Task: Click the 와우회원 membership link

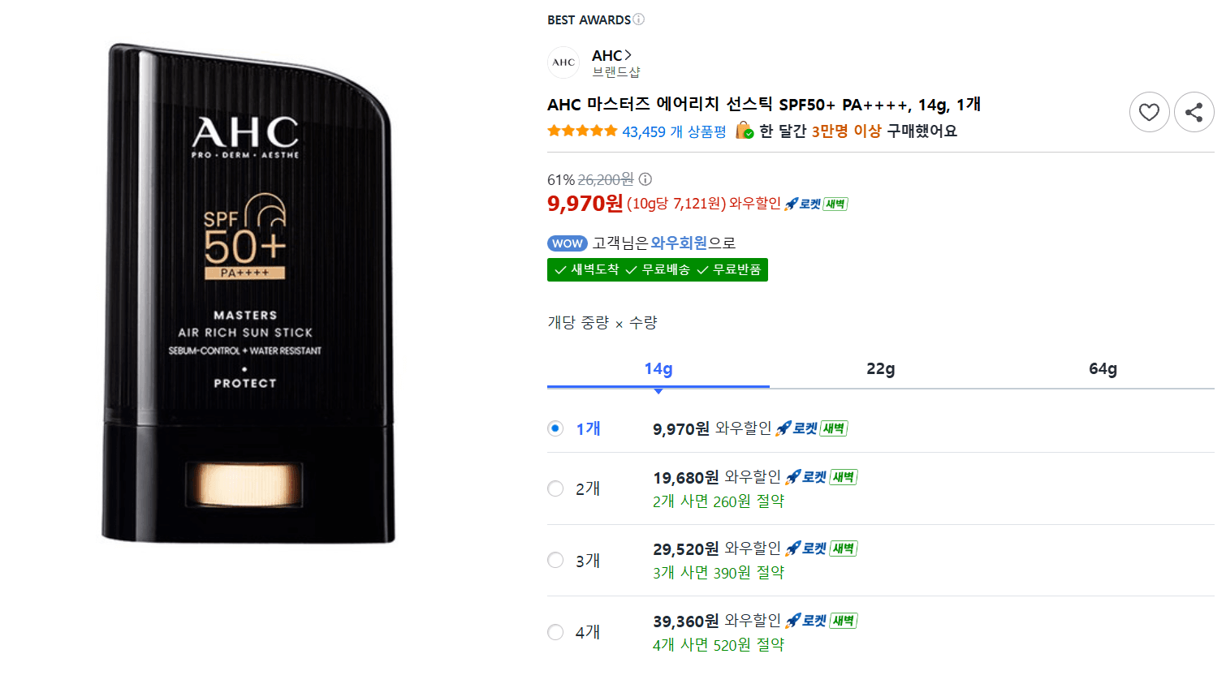Action: (x=680, y=243)
